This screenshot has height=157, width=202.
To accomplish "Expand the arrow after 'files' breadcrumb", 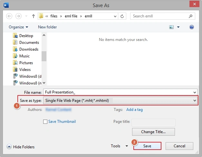I will pyautogui.click(x=61, y=16).
